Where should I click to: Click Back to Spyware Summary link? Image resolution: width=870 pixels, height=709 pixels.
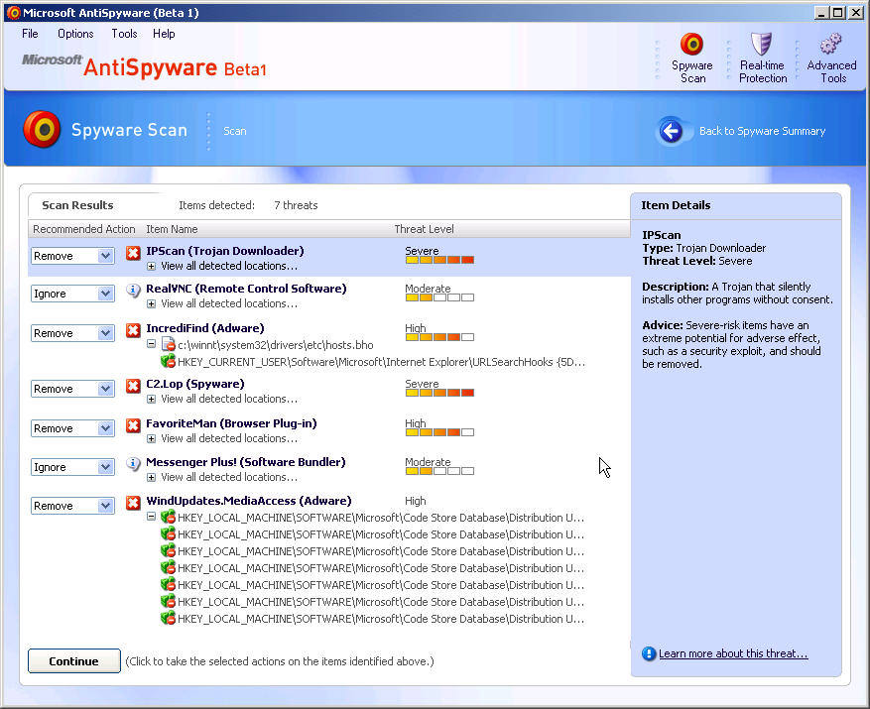click(762, 131)
